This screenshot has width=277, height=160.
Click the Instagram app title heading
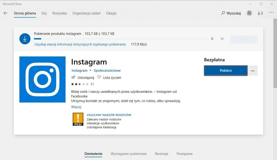(x=89, y=62)
